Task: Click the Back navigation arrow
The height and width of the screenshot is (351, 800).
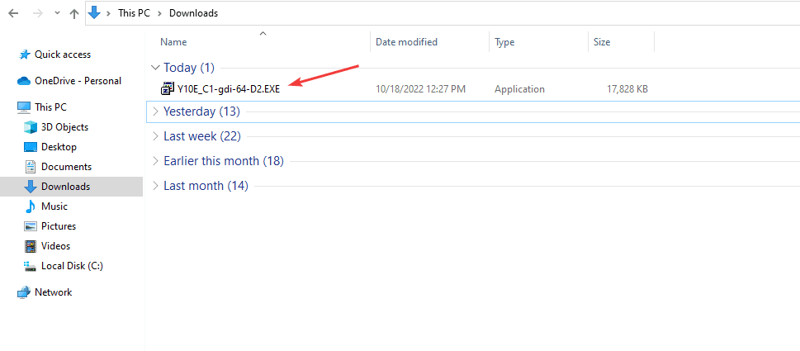Action: click(x=13, y=13)
